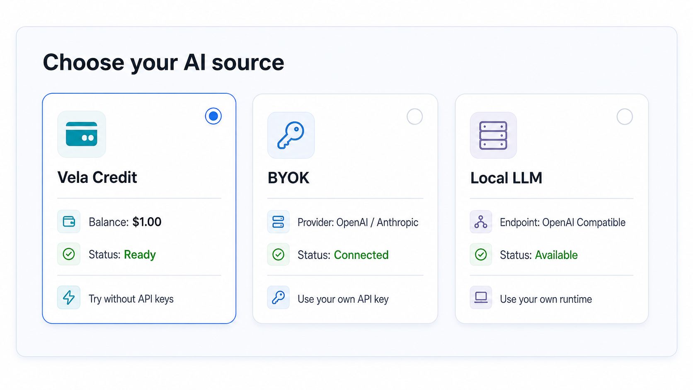Viewport: 693px width, 390px height.
Task: Click the lightning bolt icon
Action: coord(69,298)
